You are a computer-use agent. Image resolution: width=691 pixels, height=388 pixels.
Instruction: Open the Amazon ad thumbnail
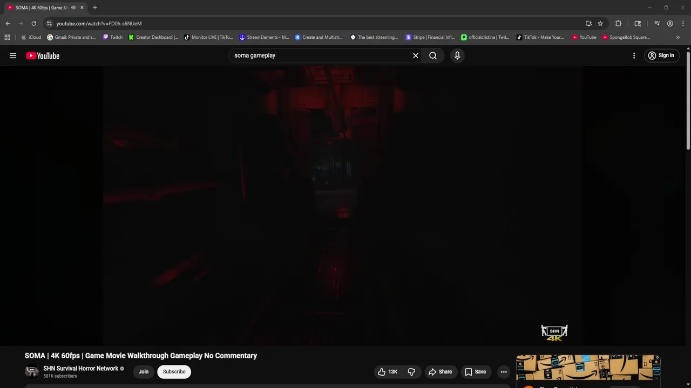pos(588,368)
